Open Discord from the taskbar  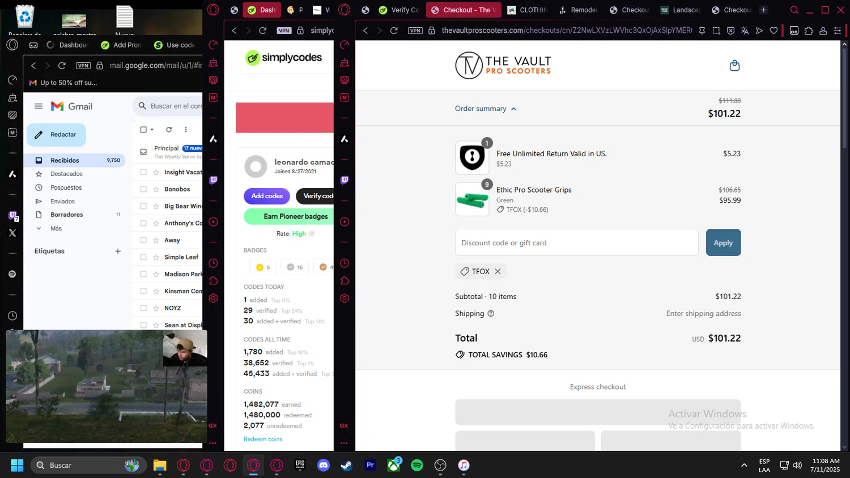point(324,465)
